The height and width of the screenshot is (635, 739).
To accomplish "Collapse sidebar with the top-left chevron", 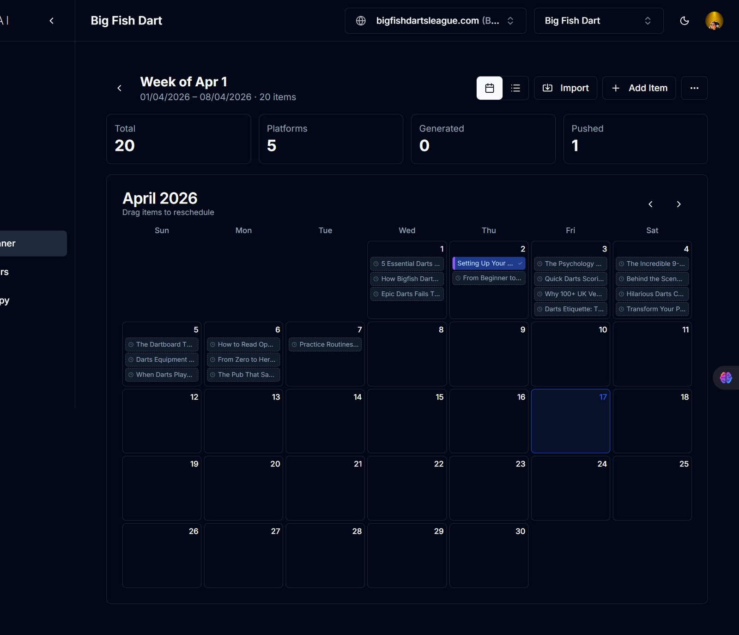I will coord(52,21).
